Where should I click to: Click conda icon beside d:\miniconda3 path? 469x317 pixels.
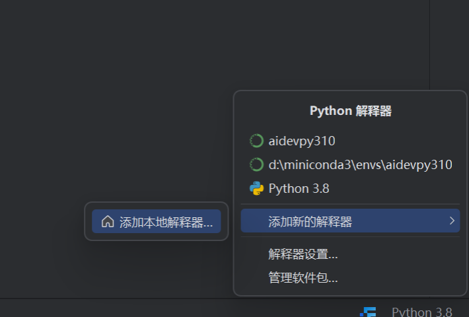point(257,165)
